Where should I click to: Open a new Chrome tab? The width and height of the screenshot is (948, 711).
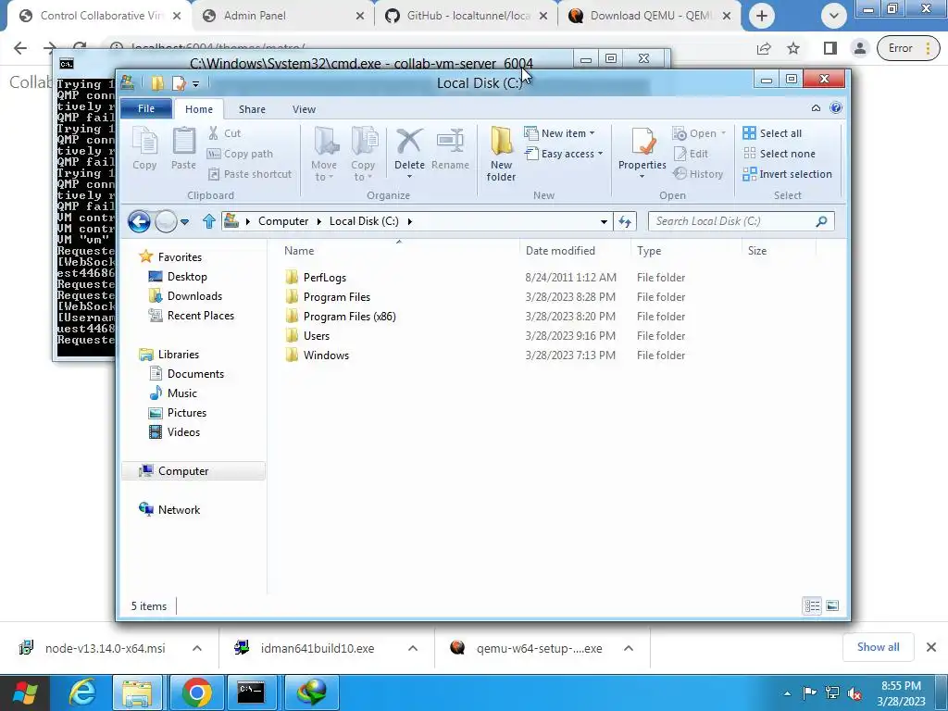[x=762, y=16]
